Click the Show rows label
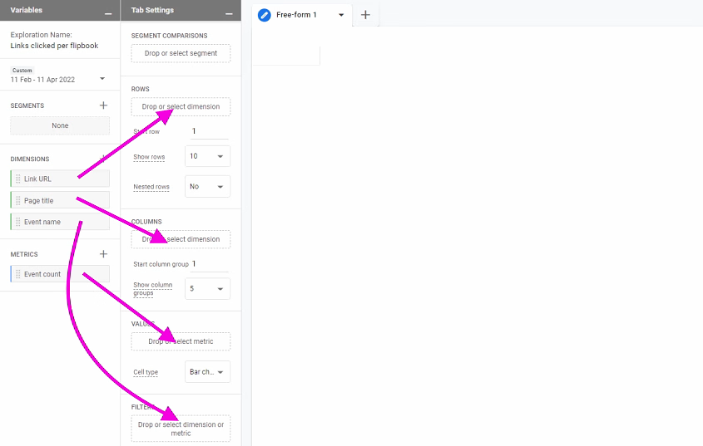The image size is (703, 446). pos(149,157)
